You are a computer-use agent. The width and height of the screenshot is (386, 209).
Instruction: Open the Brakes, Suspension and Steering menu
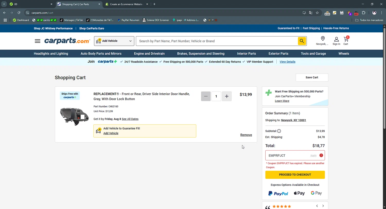point(201,53)
